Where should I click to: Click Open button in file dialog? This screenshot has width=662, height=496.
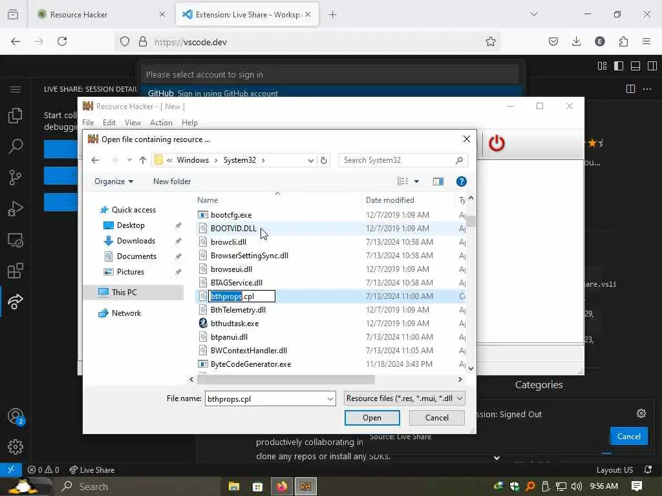pyautogui.click(x=372, y=418)
